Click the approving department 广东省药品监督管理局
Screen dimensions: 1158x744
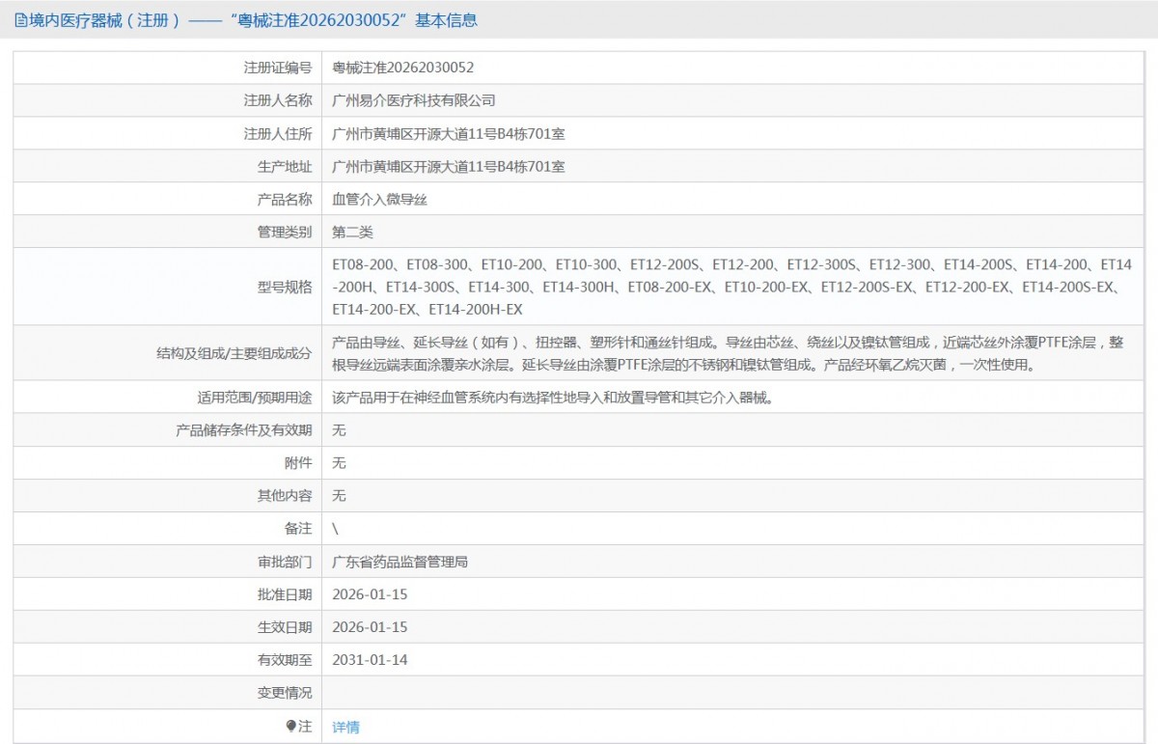(400, 562)
